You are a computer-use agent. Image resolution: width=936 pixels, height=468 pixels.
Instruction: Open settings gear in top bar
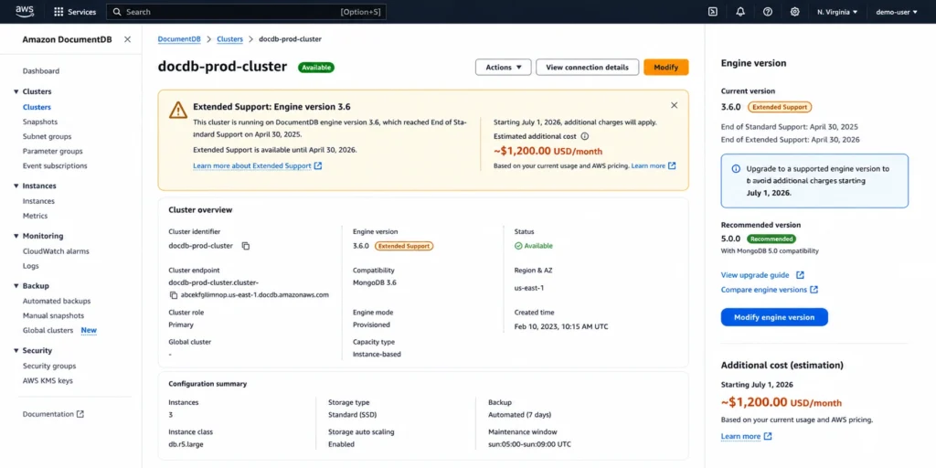pos(794,12)
